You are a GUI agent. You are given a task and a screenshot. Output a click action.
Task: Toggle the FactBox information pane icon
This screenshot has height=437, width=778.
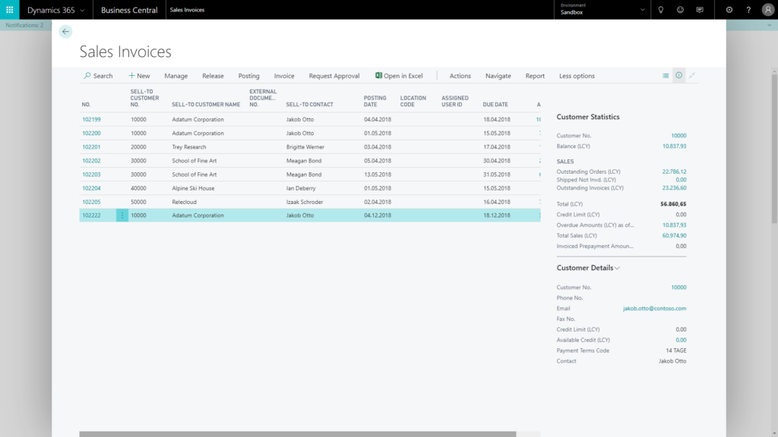pyautogui.click(x=678, y=75)
